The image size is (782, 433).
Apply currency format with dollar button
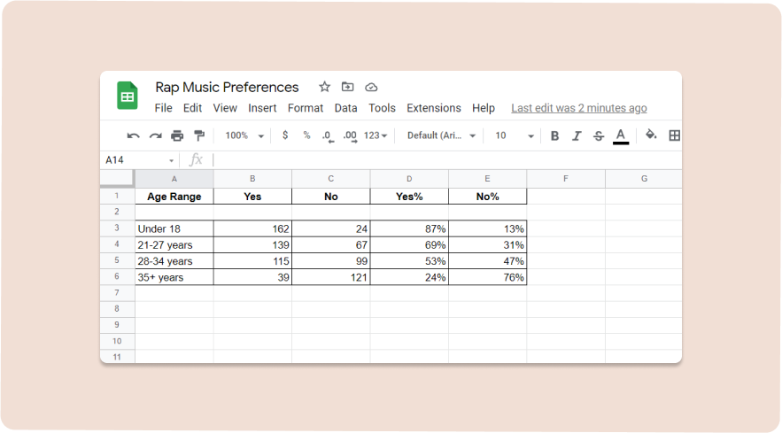click(285, 135)
